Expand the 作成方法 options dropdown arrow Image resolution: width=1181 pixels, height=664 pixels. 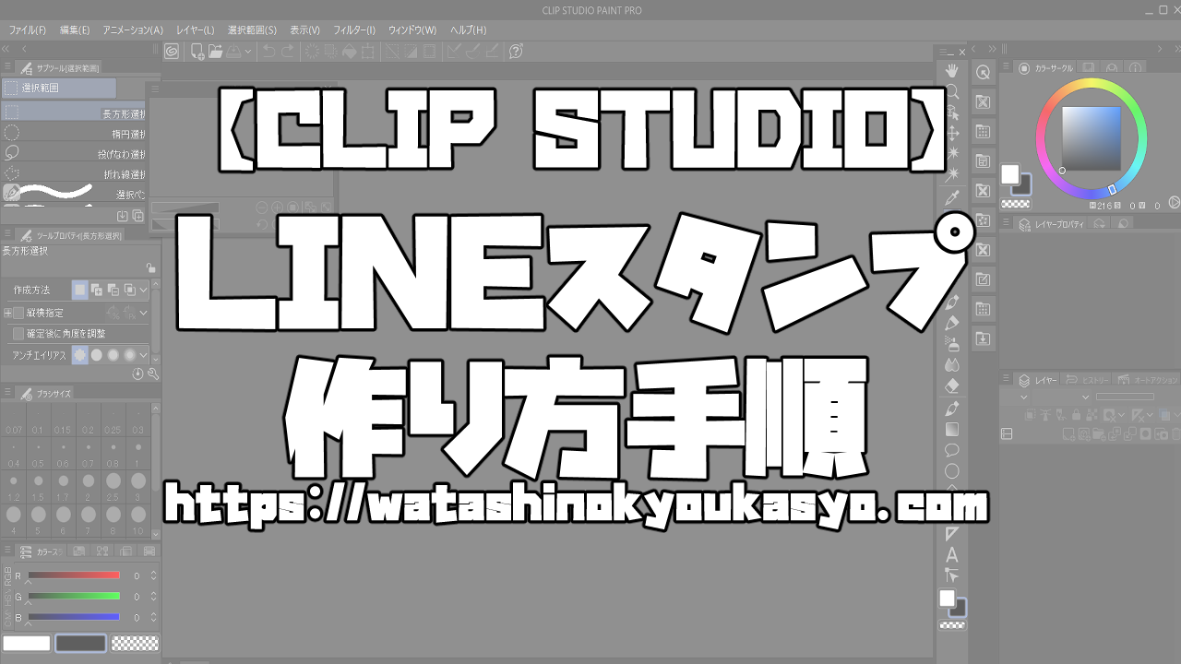tap(144, 290)
